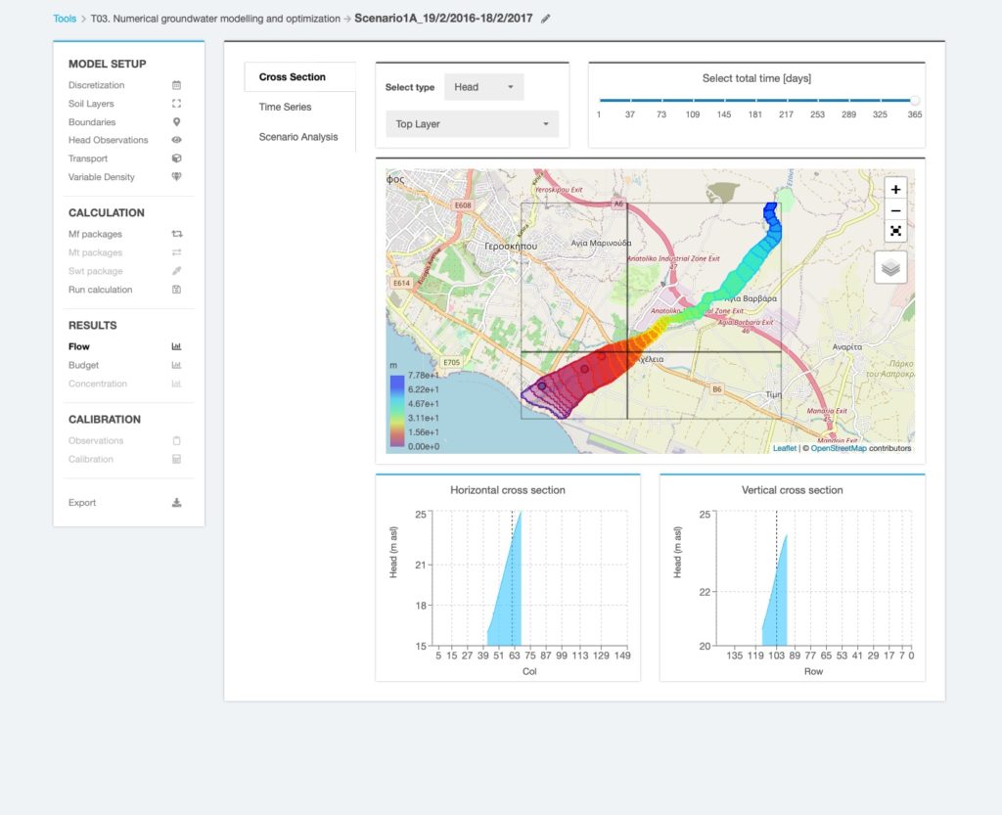The image size is (1002, 815).
Task: Zoom in on the map with plus button
Action: 895,188
